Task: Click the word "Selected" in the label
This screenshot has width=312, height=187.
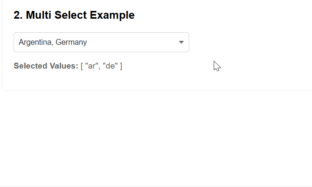Action: pos(30,66)
